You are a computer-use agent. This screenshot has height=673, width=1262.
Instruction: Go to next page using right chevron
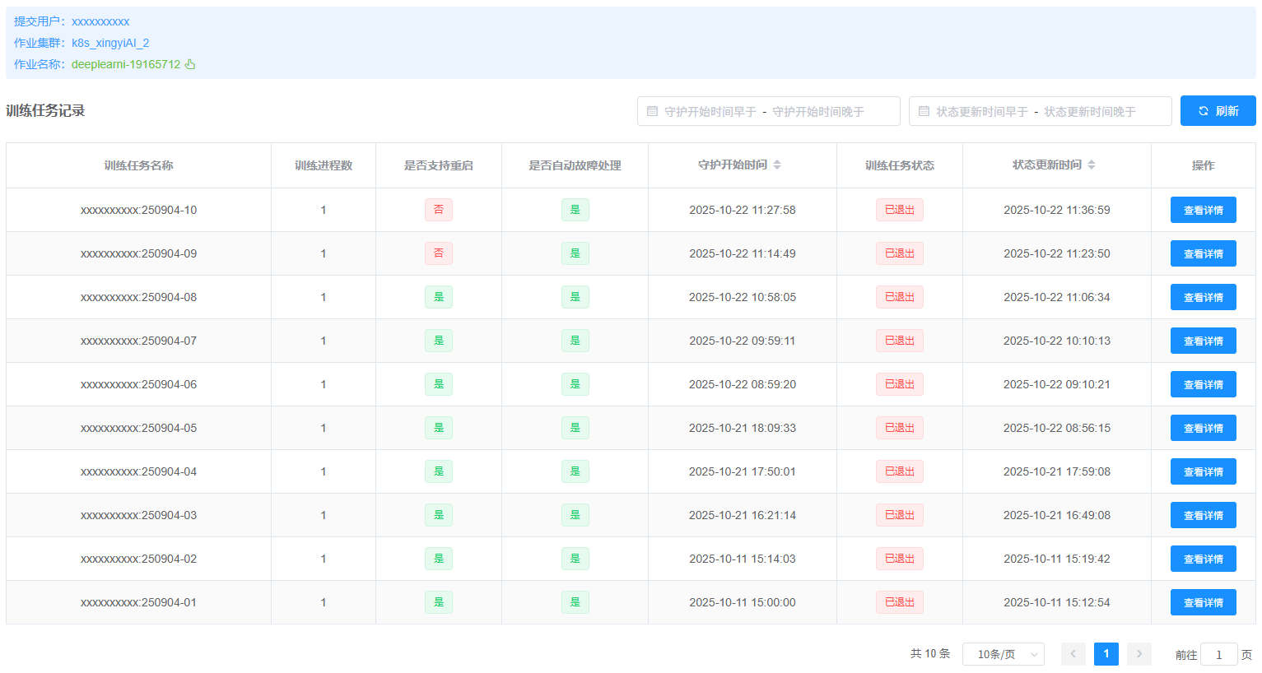click(x=1139, y=654)
